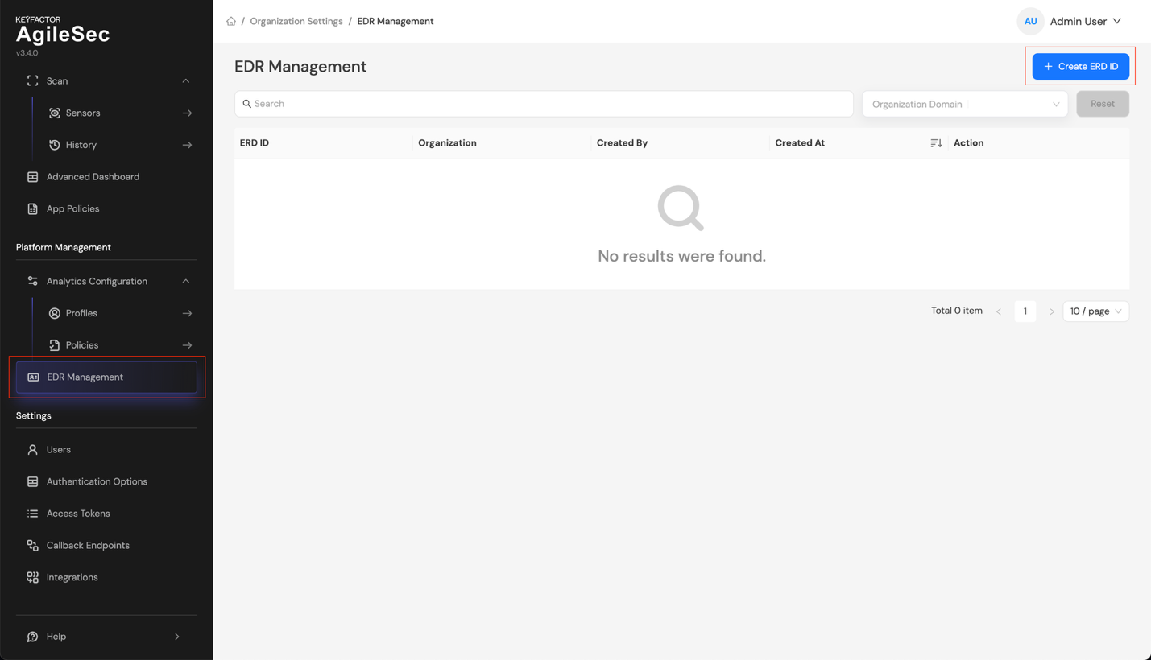
Task: Select the Scan icon in the sidebar
Action: tap(32, 80)
